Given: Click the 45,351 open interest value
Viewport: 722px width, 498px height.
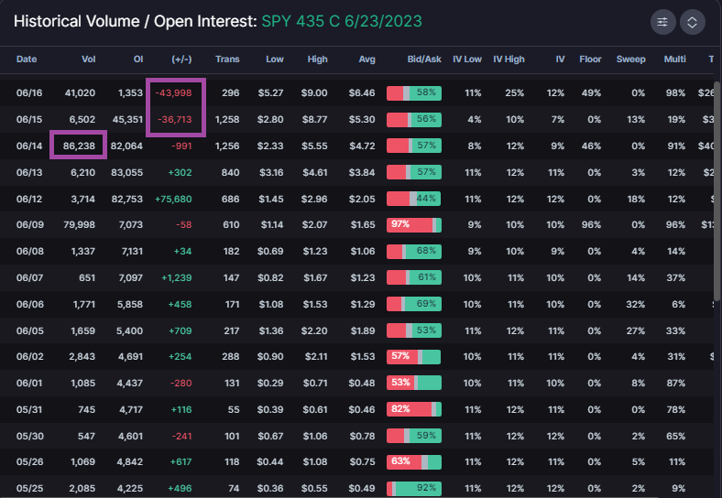Looking at the screenshot, I should coord(127,119).
